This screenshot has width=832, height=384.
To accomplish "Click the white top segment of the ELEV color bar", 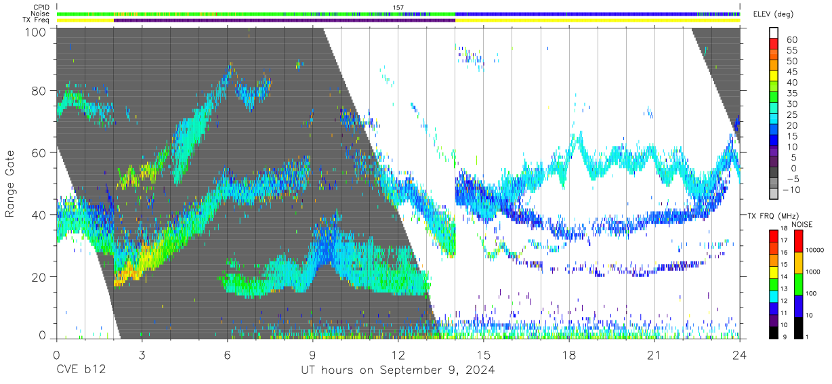I will (x=774, y=33).
